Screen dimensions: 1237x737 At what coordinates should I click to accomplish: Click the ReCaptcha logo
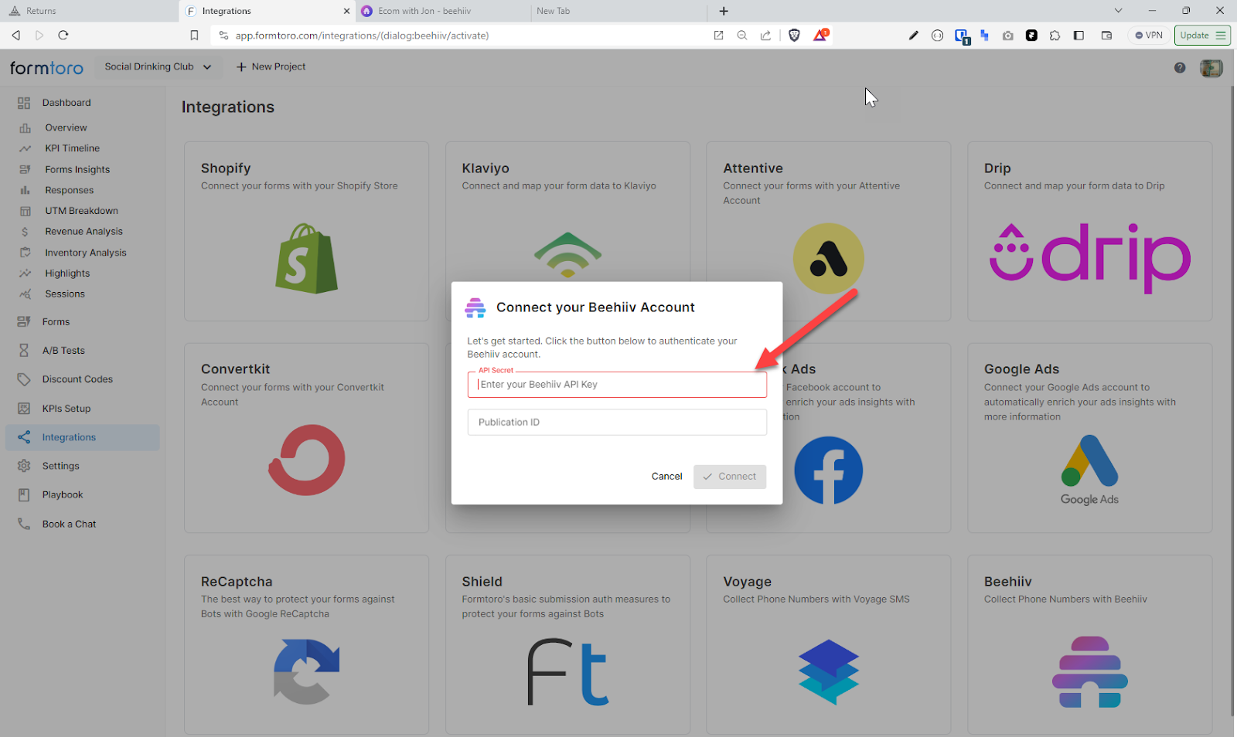(x=306, y=671)
